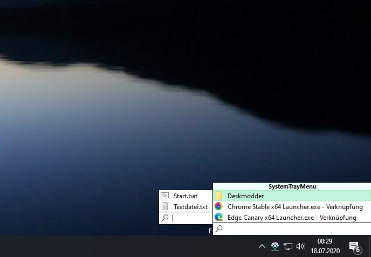Click the Testdatei.txt text document icon
The image size is (371, 257).
pyautogui.click(x=165, y=206)
